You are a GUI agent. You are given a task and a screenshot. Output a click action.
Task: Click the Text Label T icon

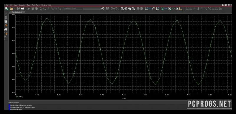tap(169, 9)
